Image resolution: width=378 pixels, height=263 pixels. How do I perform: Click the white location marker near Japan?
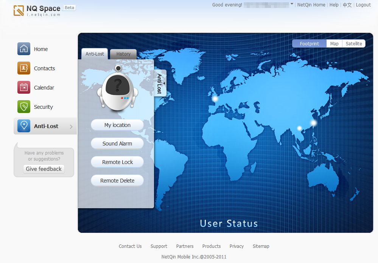[313, 122]
